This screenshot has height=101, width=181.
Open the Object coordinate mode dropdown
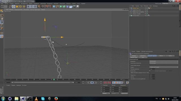pyautogui.click(x=106, y=93)
